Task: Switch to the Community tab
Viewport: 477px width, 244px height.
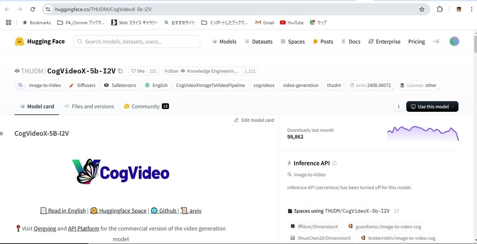Action: click(x=146, y=107)
